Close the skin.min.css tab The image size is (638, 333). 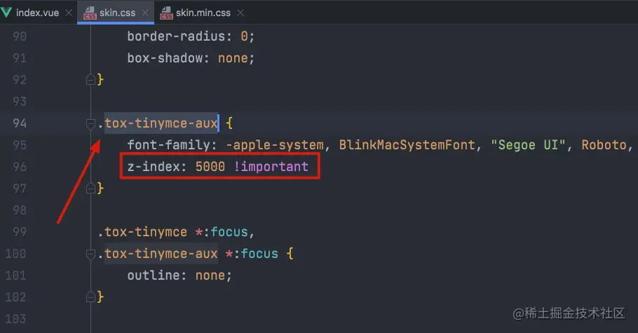tap(240, 13)
